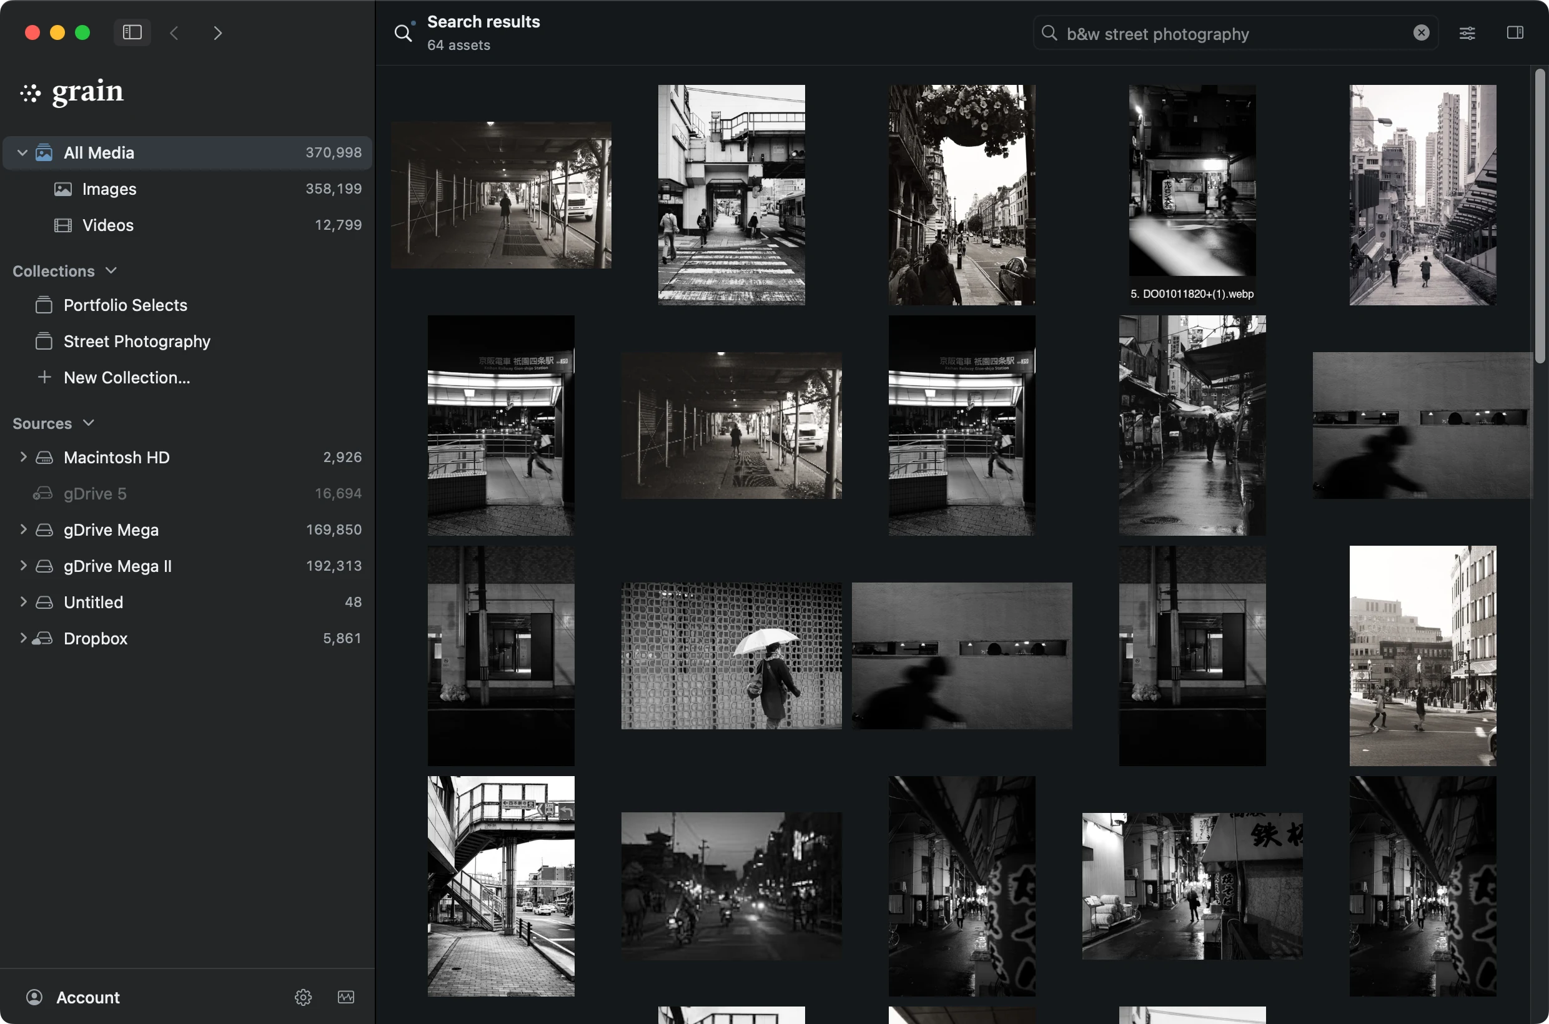The height and width of the screenshot is (1024, 1549).
Task: Open settings gear in sidebar footer
Action: point(303,997)
